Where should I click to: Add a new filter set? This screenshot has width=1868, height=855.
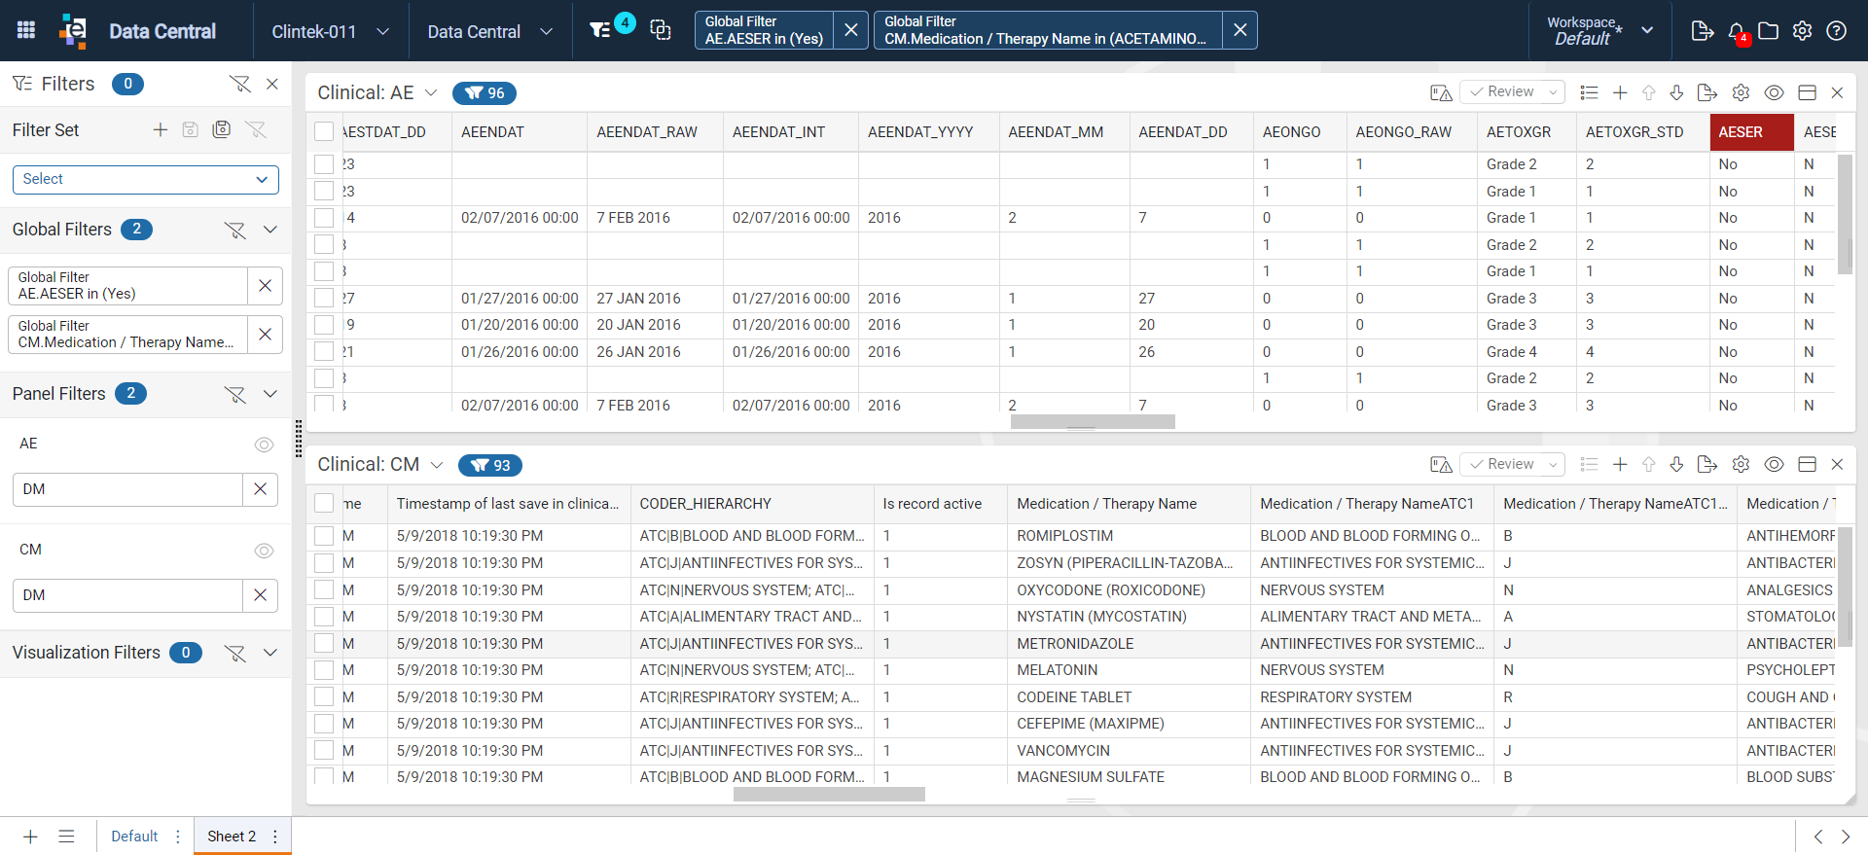click(x=161, y=129)
